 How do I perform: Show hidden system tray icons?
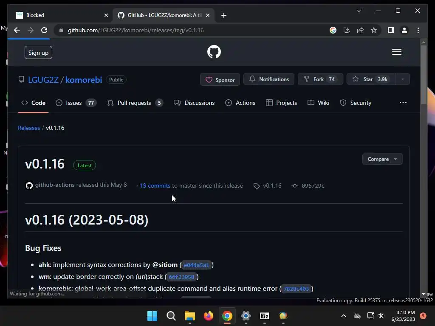coord(343,316)
